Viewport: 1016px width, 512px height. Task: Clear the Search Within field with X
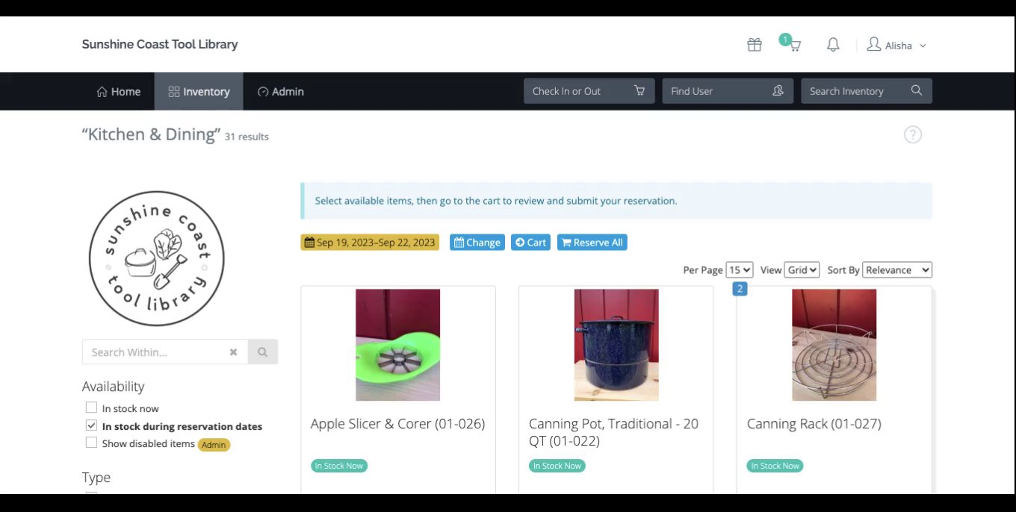(233, 352)
